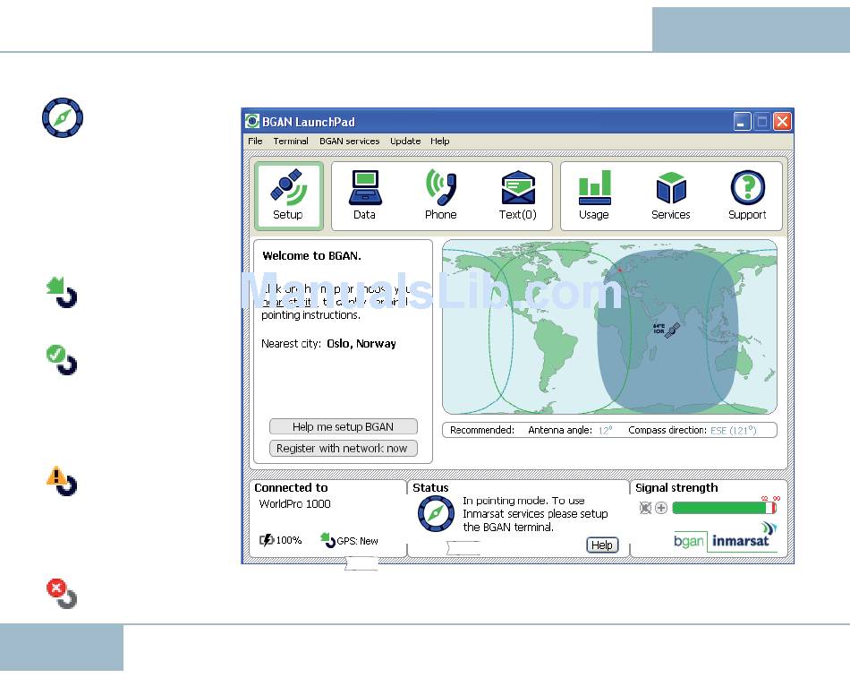850x678 pixels.
Task: Click the signal strength bar
Action: pos(724,508)
